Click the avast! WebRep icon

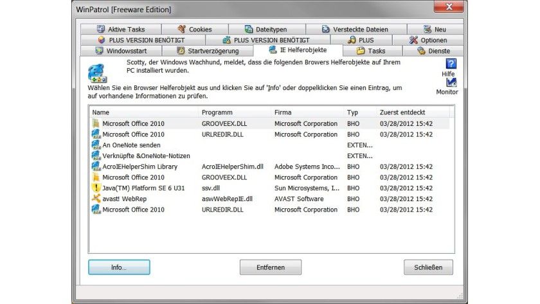click(96, 199)
